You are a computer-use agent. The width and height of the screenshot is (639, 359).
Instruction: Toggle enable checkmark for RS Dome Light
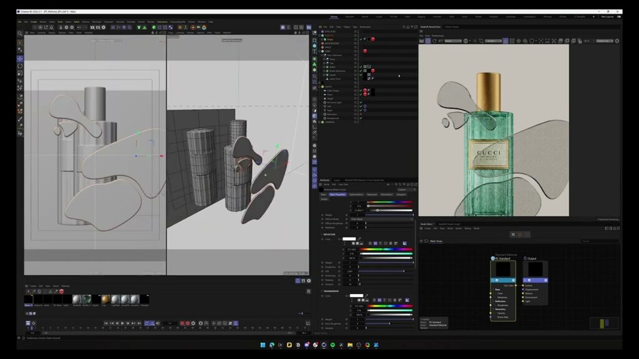[361, 102]
